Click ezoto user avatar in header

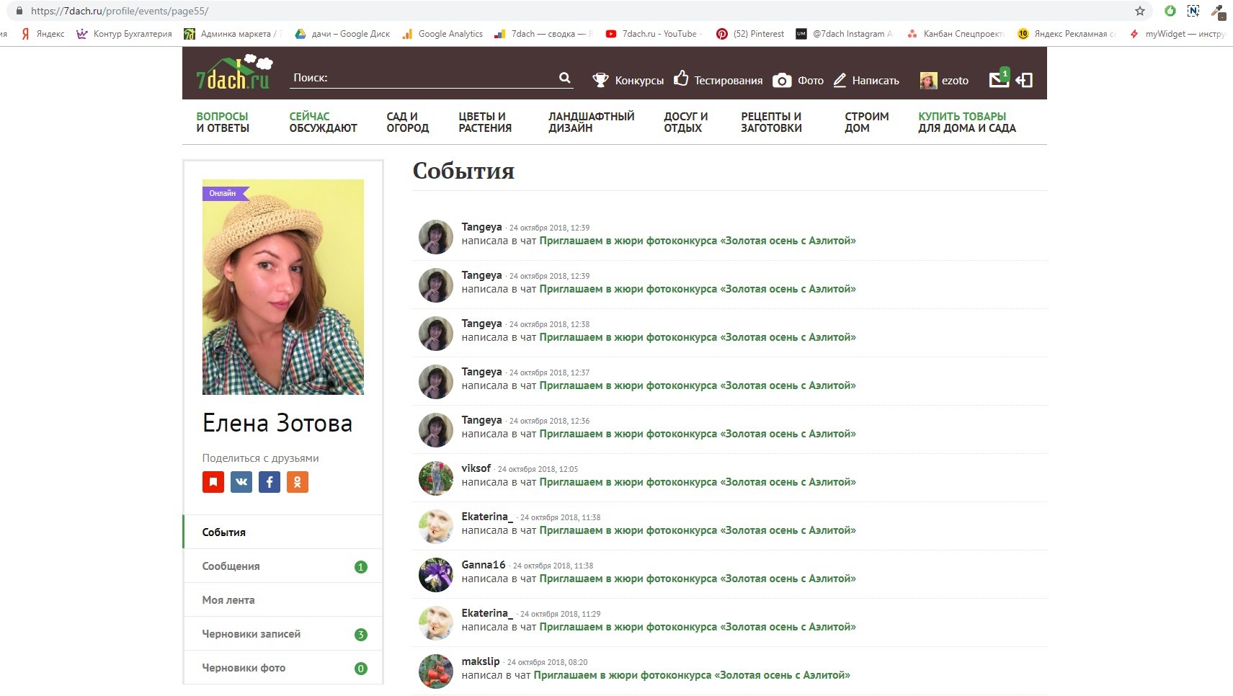point(928,81)
